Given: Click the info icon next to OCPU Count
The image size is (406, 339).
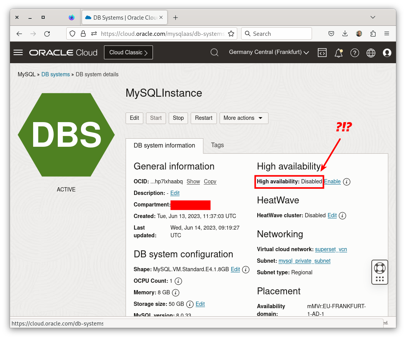Looking at the screenshot, I should point(178,281).
